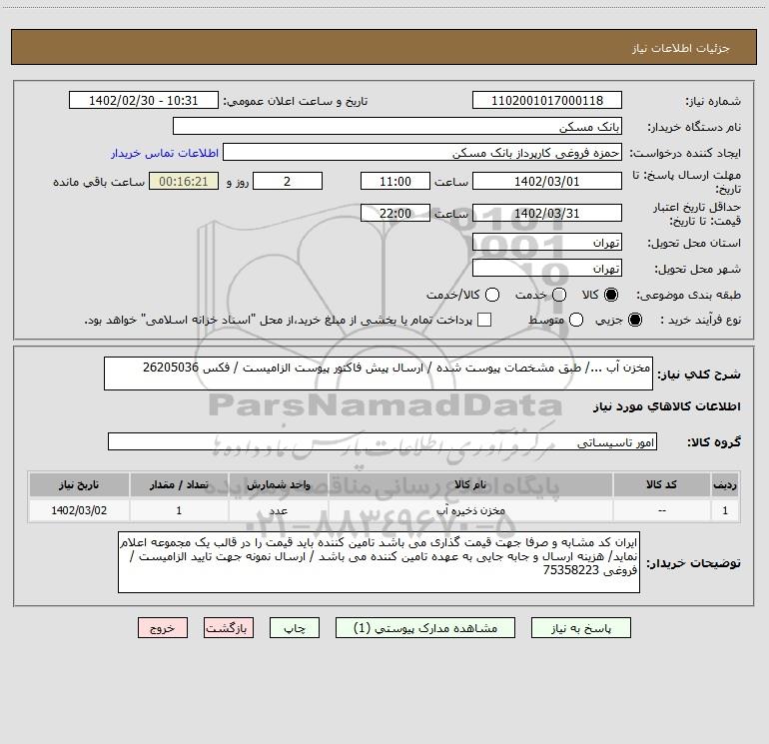Click the countdown timer 00:16:21 field

[x=184, y=181]
